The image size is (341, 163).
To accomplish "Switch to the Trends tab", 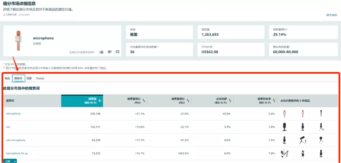I will pyautogui.click(x=40, y=79).
